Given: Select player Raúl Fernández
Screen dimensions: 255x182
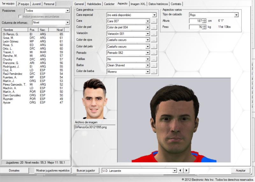Looking at the screenshot, I should tap(33, 74).
